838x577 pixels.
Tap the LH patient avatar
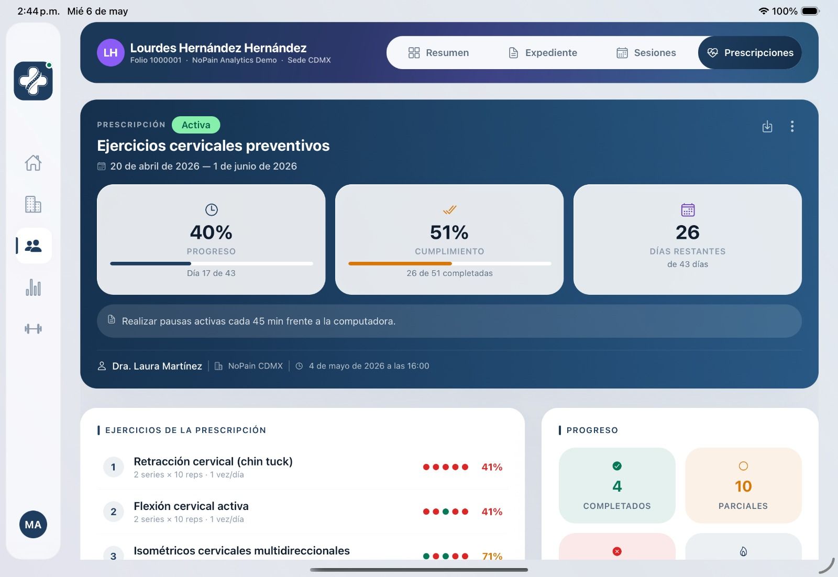click(111, 52)
